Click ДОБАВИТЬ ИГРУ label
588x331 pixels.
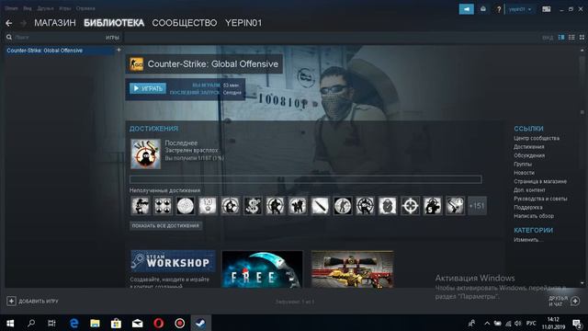pyautogui.click(x=39, y=302)
